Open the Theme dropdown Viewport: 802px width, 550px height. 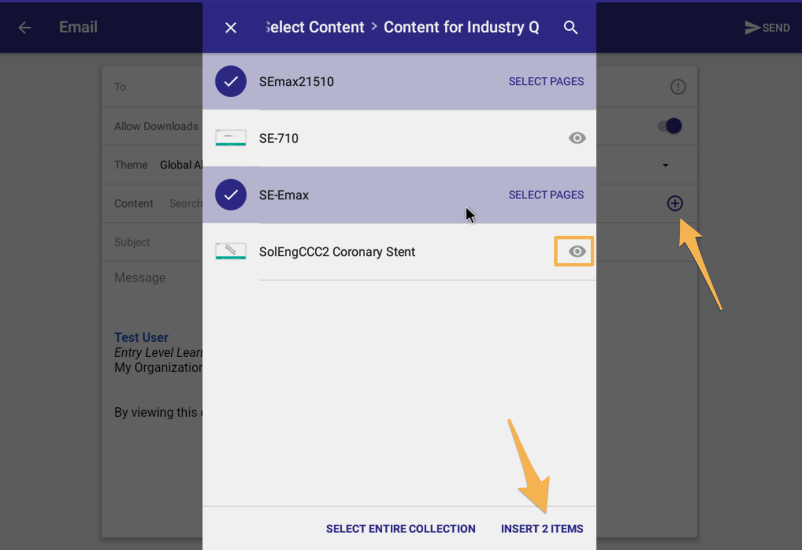[x=665, y=165]
